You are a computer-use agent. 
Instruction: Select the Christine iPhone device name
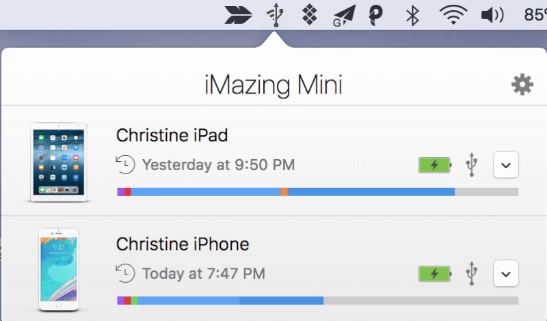pos(183,244)
